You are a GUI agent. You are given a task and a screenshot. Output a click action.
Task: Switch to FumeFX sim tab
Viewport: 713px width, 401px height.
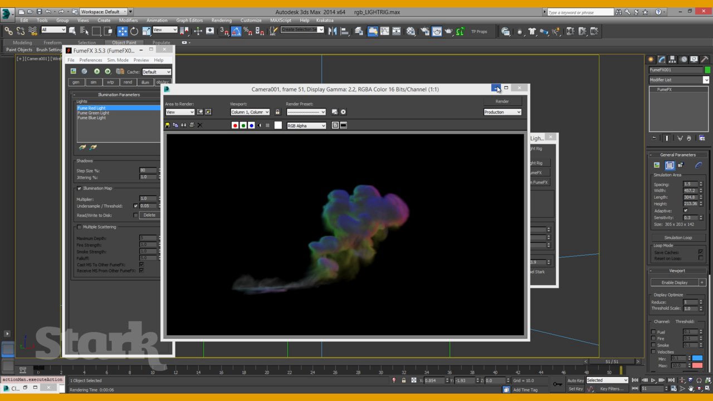[94, 82]
